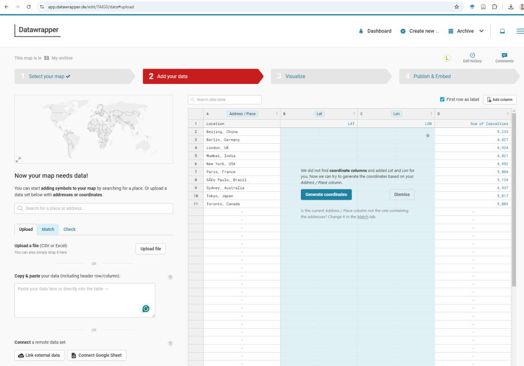Click the Add column button
Image resolution: width=524 pixels, height=366 pixels.
click(499, 100)
